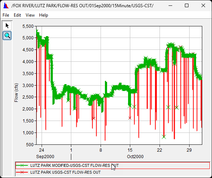
Task: Click the green line legend swatch
Action: point(22,165)
